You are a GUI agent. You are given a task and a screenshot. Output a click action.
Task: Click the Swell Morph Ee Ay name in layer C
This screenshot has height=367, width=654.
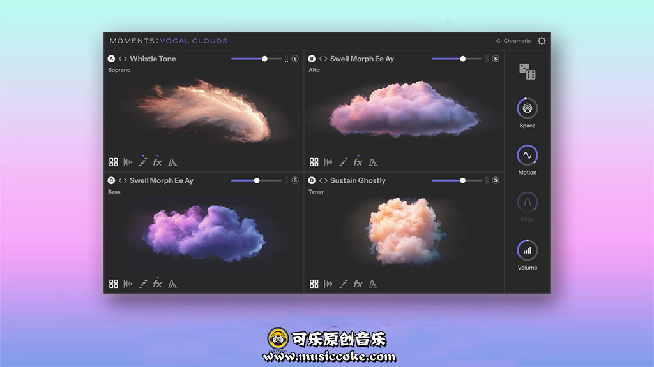pyautogui.click(x=162, y=180)
